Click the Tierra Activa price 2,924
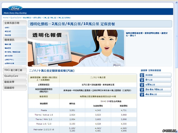This screenshot has width=178, height=133. pyautogui.click(x=72, y=115)
